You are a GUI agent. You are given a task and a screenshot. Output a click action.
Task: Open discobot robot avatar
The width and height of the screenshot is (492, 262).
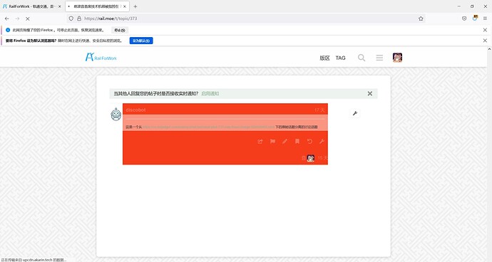point(116,114)
